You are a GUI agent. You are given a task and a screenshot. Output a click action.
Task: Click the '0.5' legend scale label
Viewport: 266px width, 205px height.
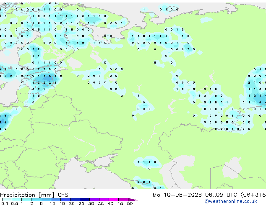coord(15,203)
